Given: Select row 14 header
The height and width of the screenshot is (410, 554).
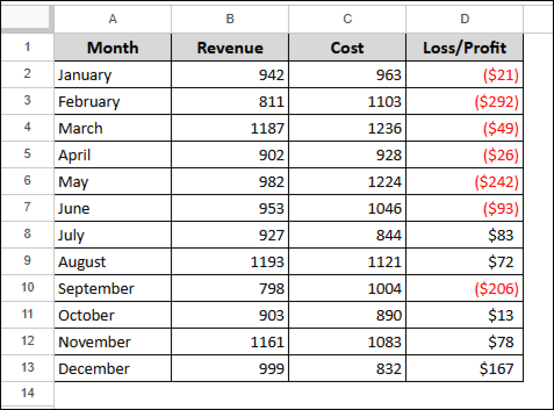Looking at the screenshot, I should pyautogui.click(x=27, y=393).
